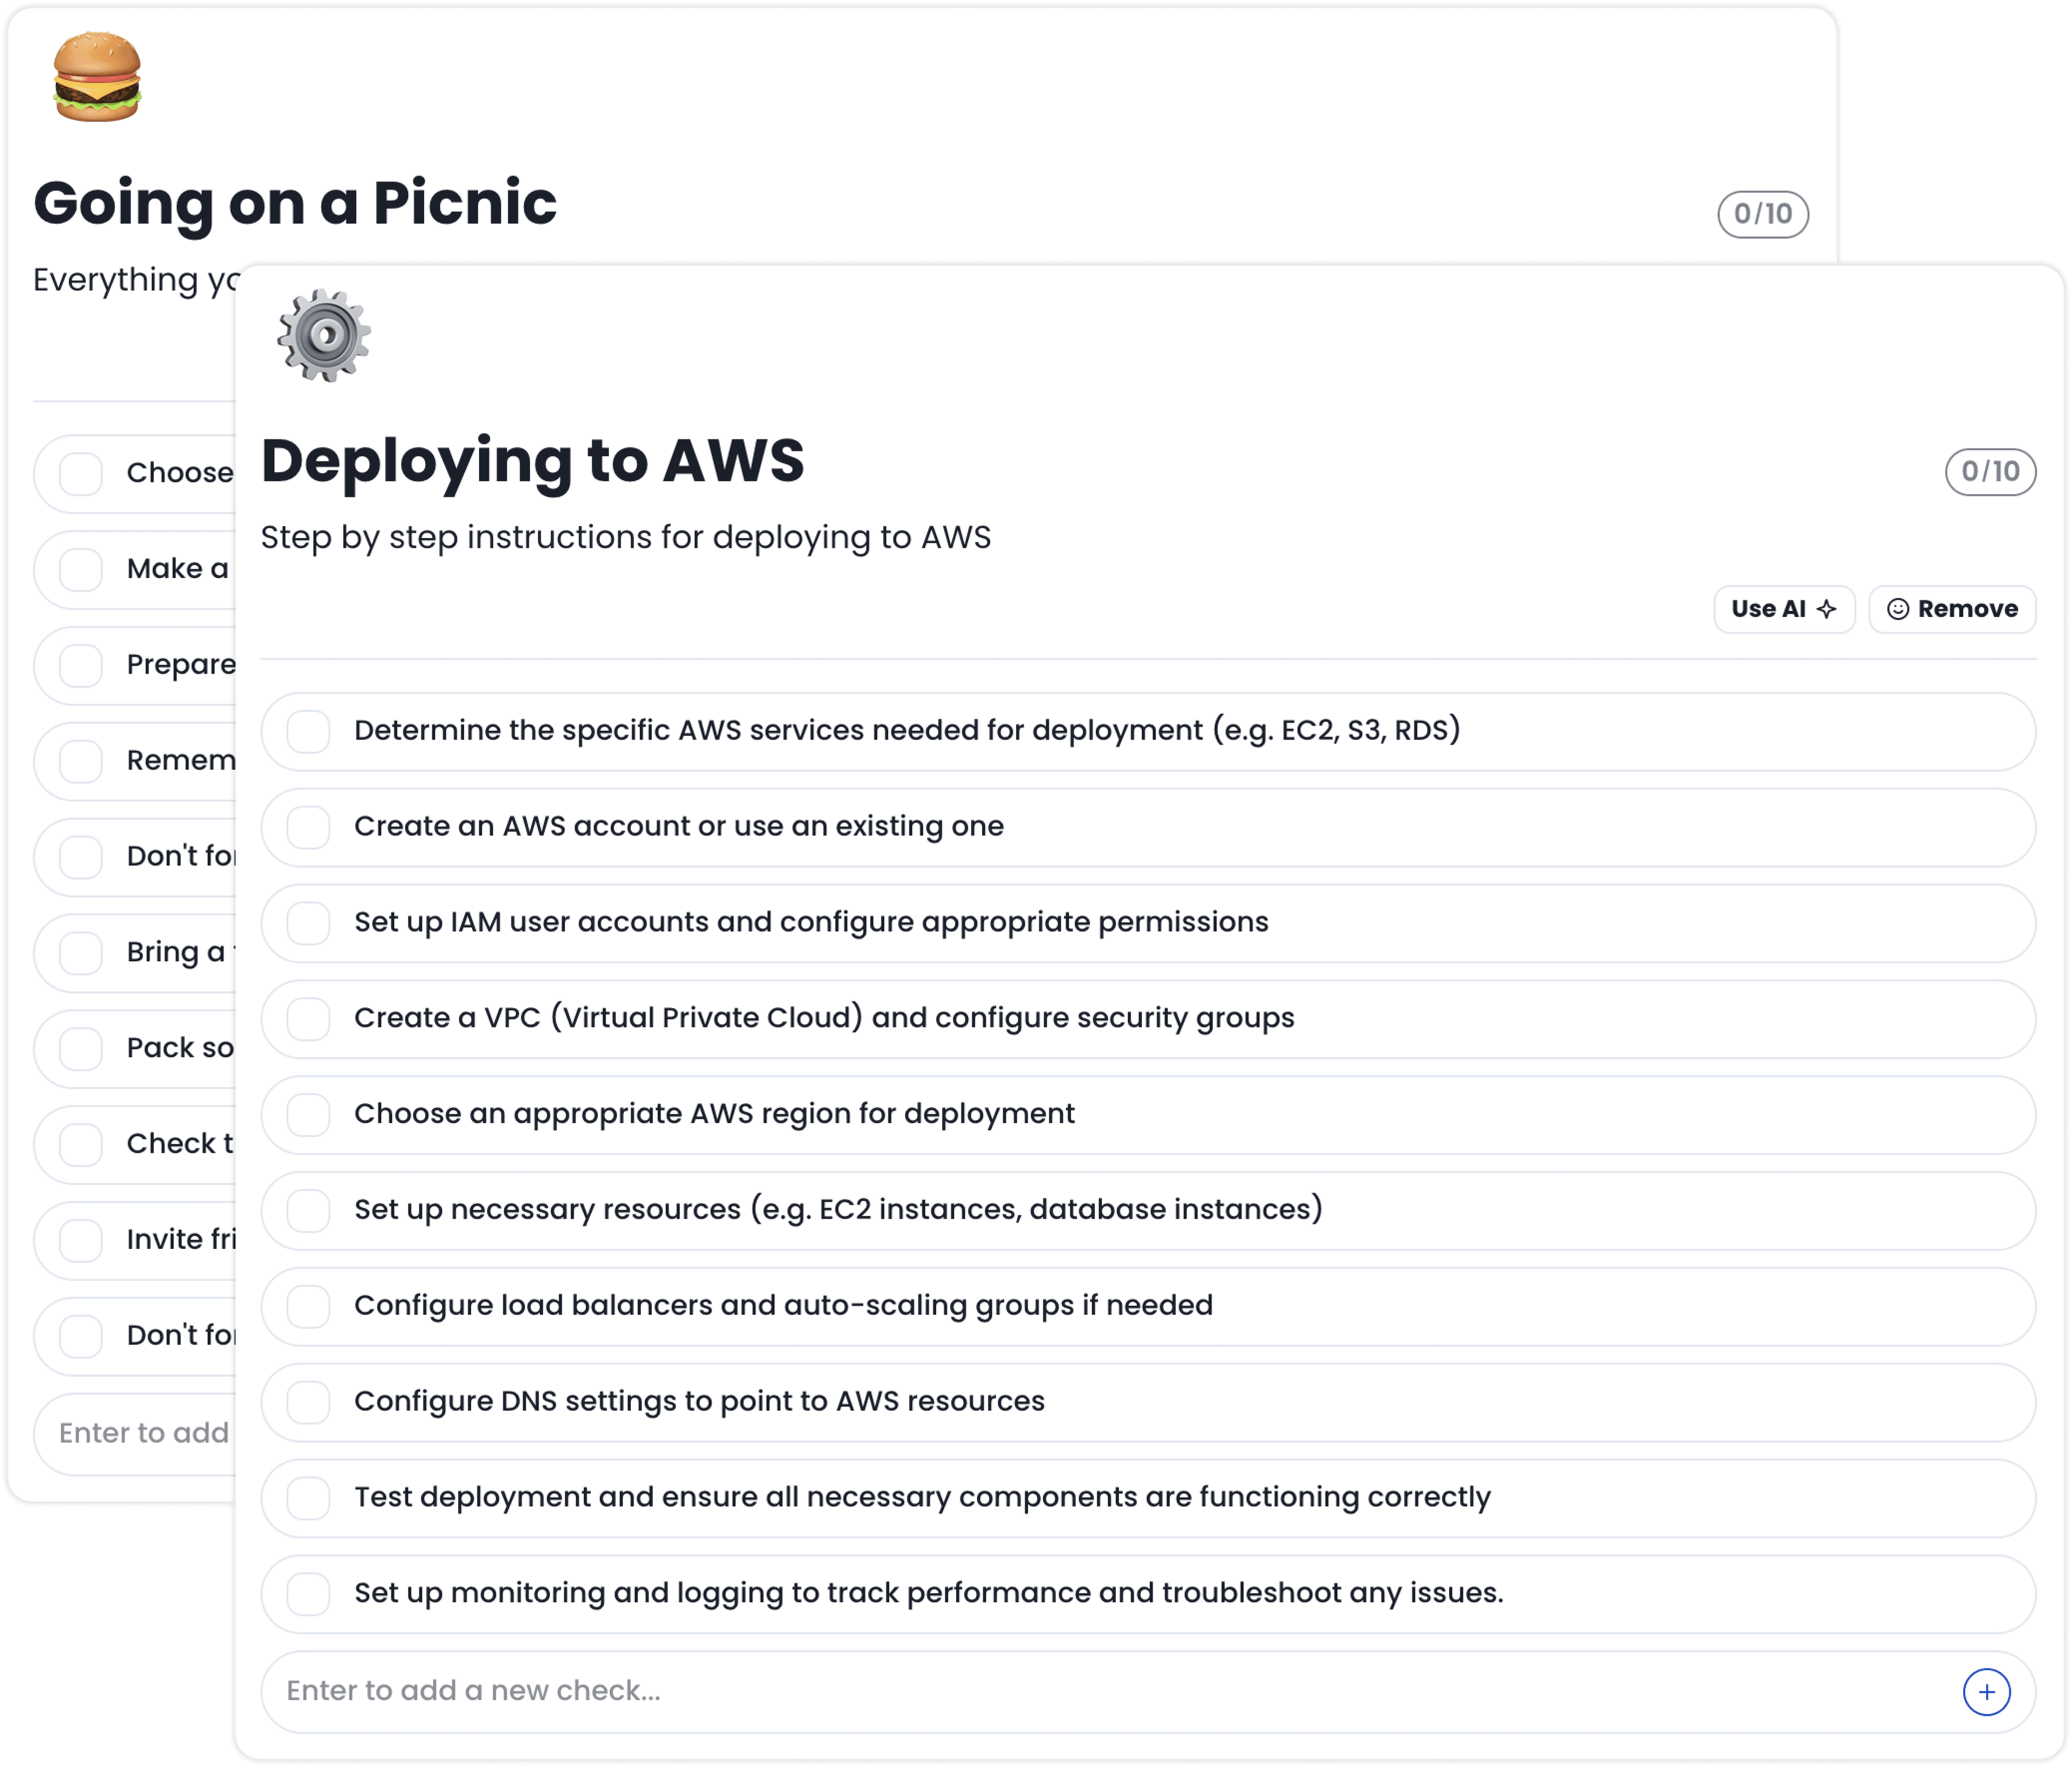
Task: Click 'Enter to add a new check...' field
Action: (1148, 1691)
